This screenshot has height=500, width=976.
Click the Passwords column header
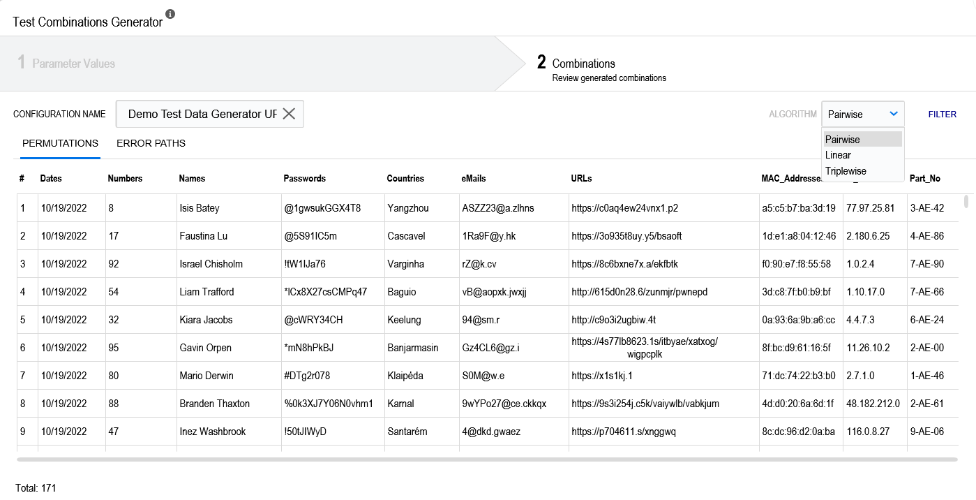304,179
